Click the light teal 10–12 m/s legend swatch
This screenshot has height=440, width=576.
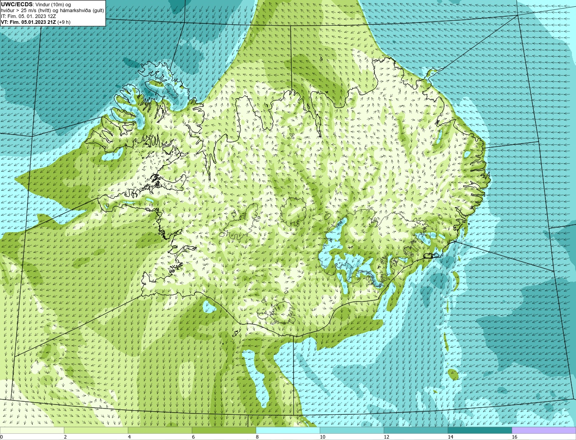point(352,431)
